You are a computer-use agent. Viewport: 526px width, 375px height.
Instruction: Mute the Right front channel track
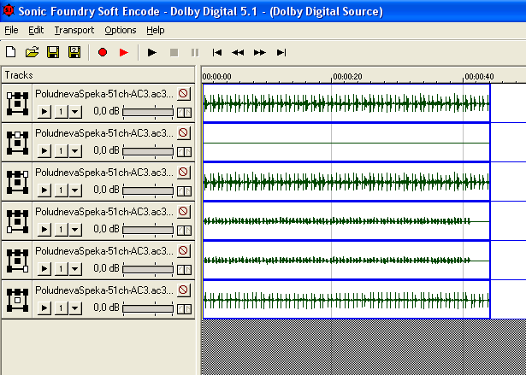pos(184,172)
